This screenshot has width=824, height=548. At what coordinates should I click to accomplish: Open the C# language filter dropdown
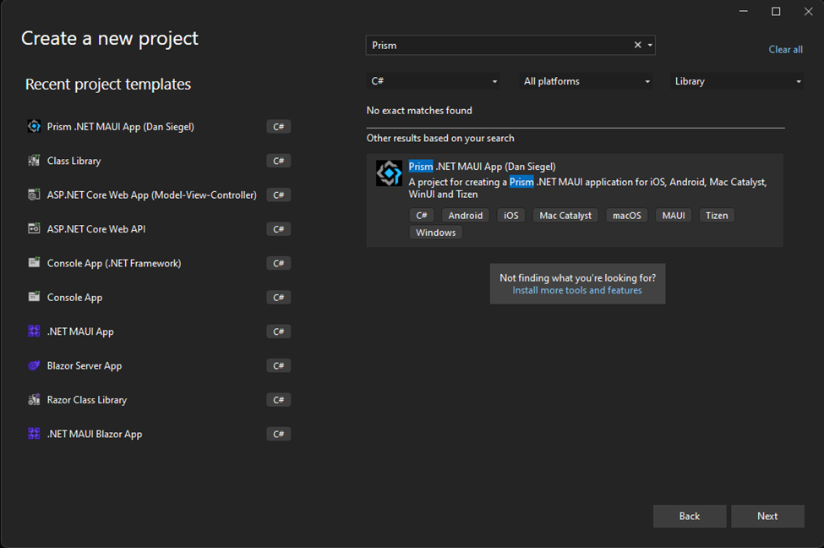tap(433, 81)
